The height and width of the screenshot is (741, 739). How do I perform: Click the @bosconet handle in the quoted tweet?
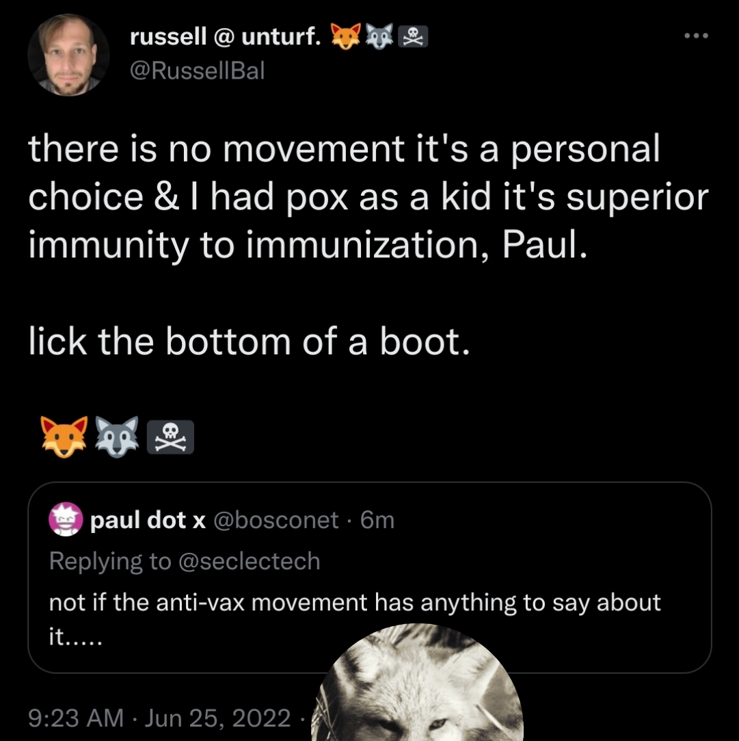click(276, 521)
